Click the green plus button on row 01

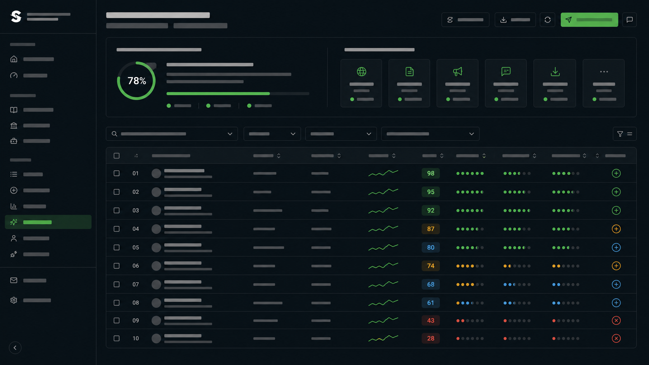coord(616,173)
